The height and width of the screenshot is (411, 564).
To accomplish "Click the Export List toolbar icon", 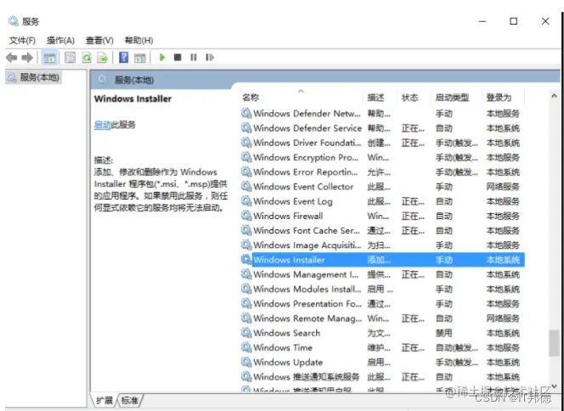I will click(103, 58).
